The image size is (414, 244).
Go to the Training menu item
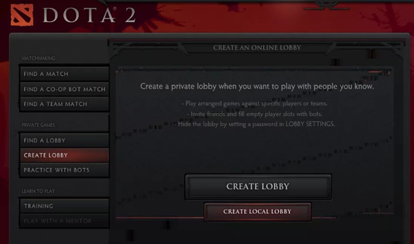click(x=64, y=206)
